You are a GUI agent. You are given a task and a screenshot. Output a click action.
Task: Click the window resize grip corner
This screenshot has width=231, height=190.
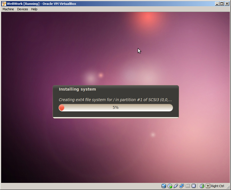pos(228,187)
